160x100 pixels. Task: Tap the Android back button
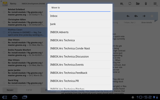tap(5, 97)
